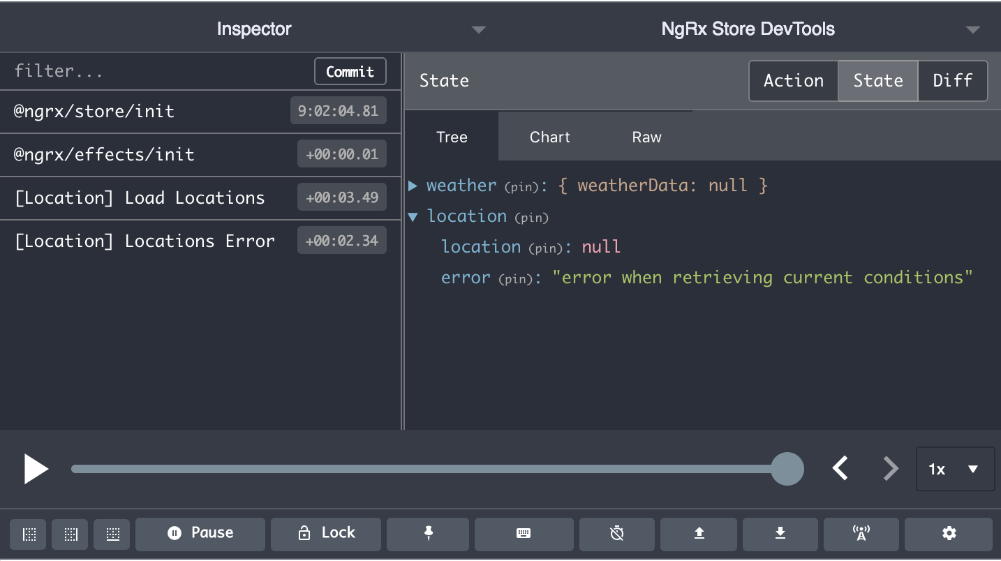This screenshot has width=1001, height=561.
Task: Switch to the Raw tab
Action: (646, 137)
